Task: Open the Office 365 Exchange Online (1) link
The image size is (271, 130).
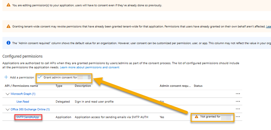Action: tap(30, 109)
